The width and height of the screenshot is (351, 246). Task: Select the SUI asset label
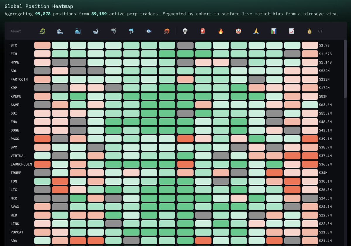[14, 113]
